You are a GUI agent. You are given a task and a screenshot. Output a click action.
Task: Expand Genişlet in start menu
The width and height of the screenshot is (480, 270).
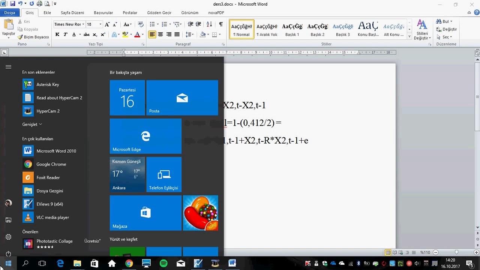[32, 124]
